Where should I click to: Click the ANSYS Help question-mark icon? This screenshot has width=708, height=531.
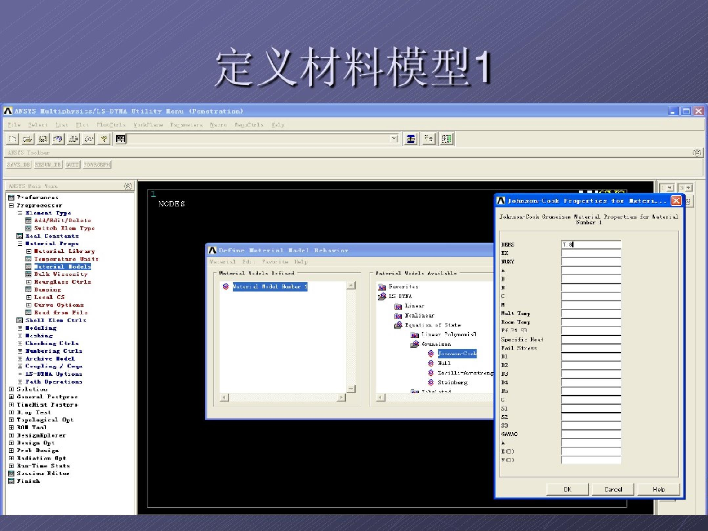coord(104,139)
